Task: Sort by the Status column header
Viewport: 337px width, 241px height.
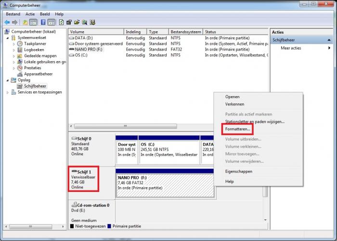Action: (236, 32)
